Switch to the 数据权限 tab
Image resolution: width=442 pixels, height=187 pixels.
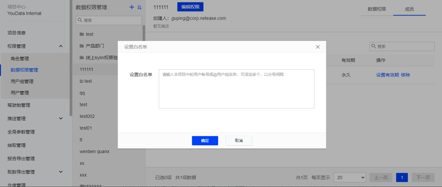pyautogui.click(x=377, y=9)
